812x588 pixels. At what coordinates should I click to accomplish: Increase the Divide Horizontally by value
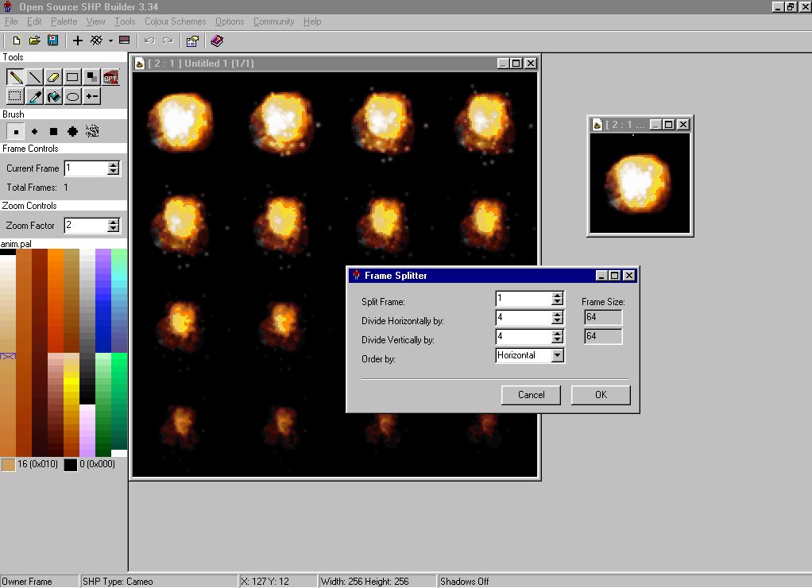[558, 314]
